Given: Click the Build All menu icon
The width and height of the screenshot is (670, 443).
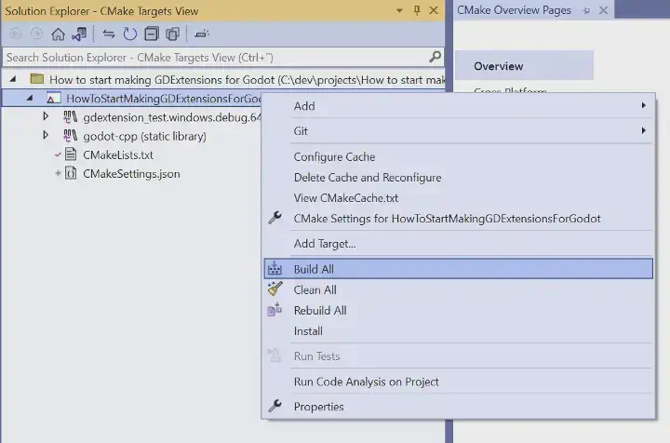Looking at the screenshot, I should pyautogui.click(x=275, y=269).
